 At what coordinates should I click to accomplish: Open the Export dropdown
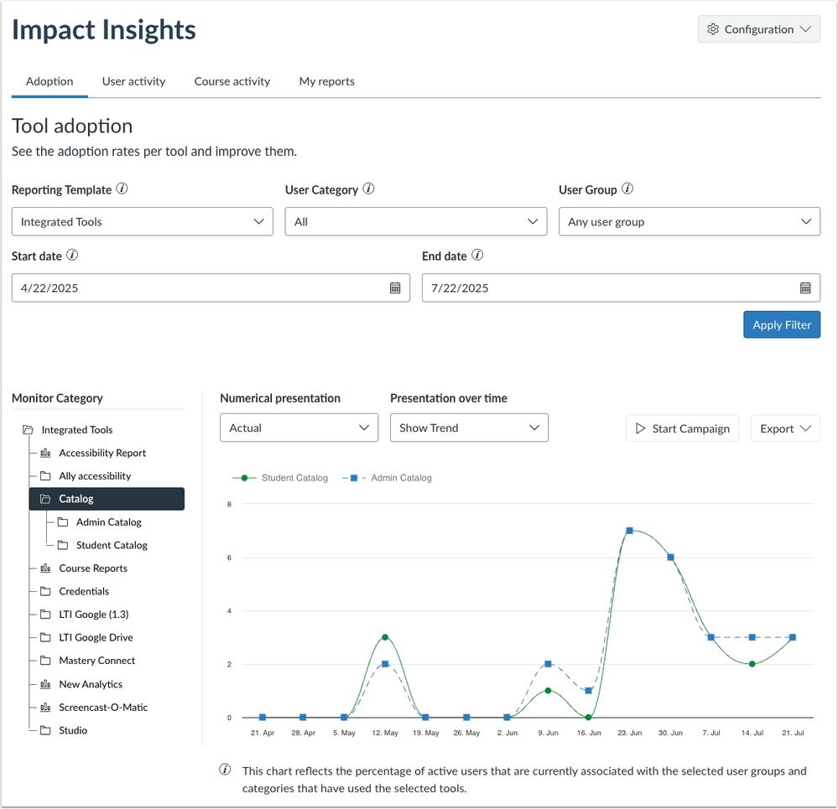784,428
